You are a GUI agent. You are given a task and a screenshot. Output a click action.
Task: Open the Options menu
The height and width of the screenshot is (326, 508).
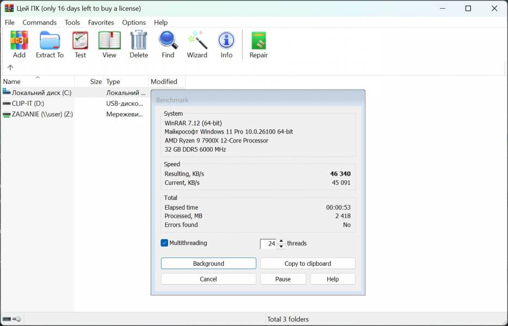tap(134, 22)
